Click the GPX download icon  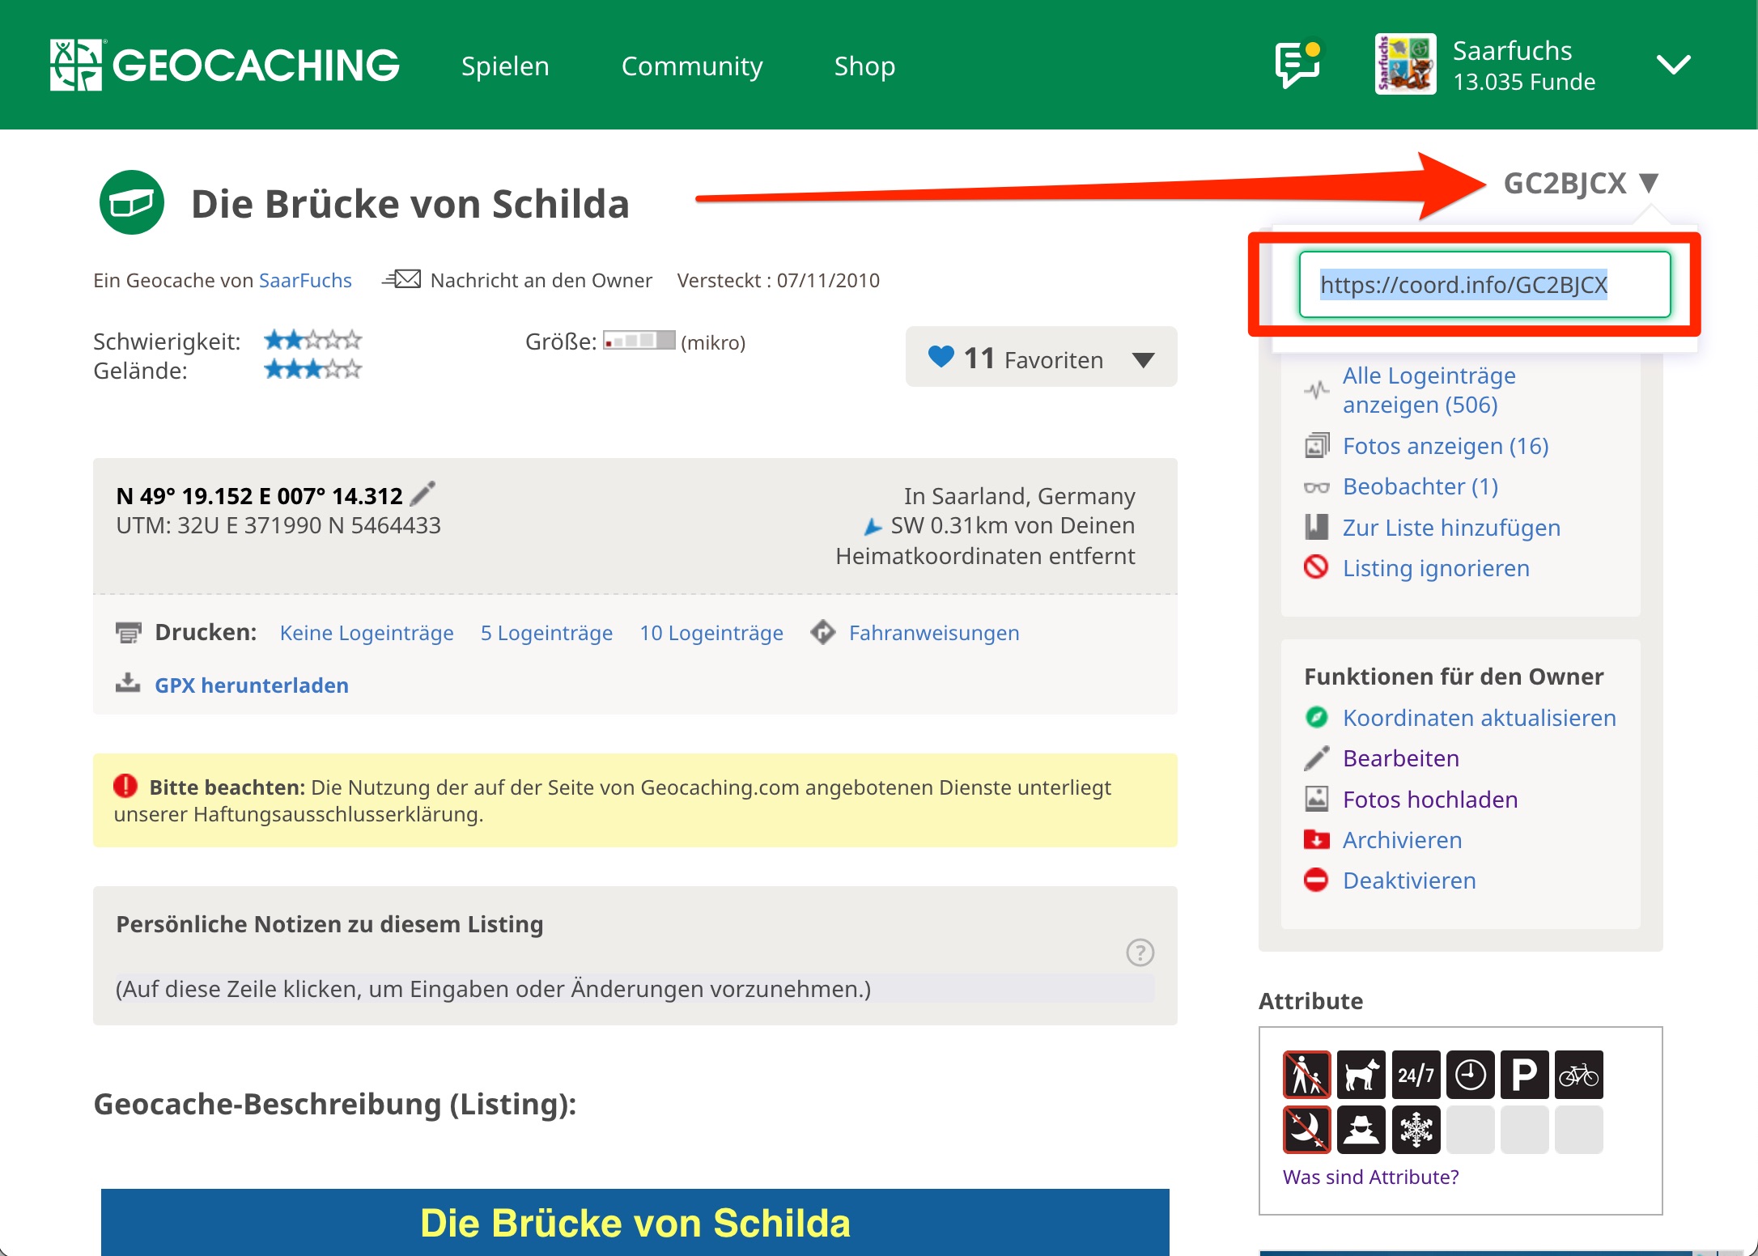(x=128, y=682)
